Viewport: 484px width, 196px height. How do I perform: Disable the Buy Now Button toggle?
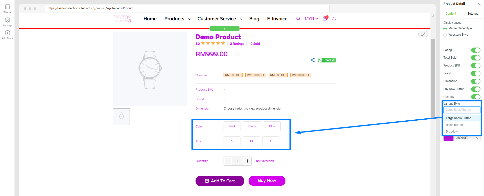click(x=476, y=89)
